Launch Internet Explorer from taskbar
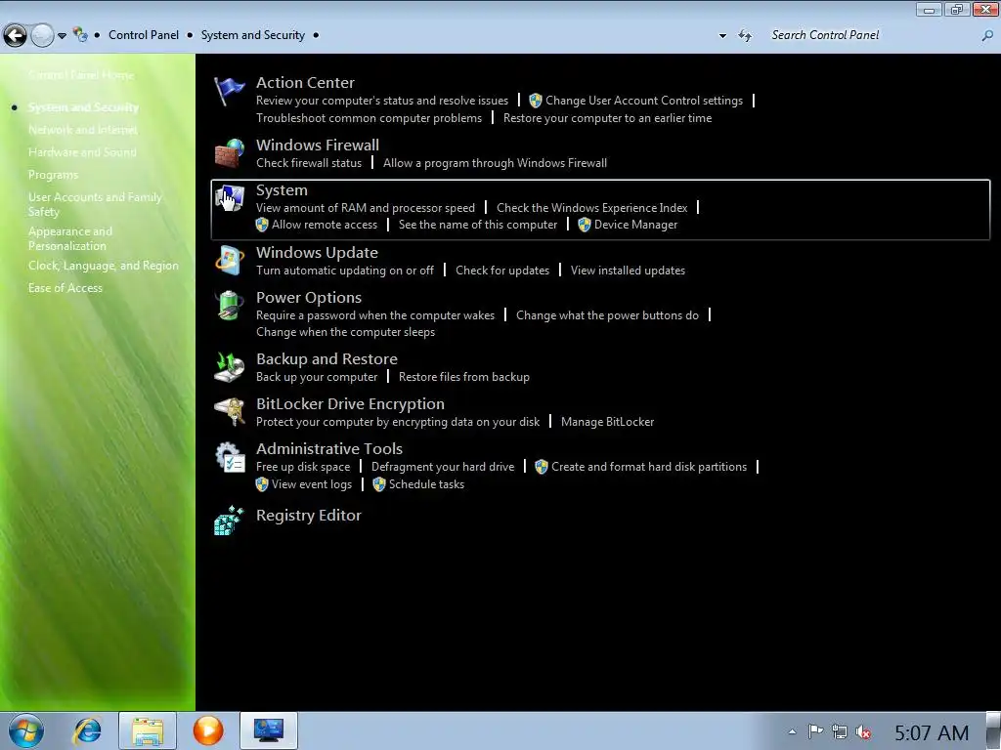The image size is (1001, 750). (87, 730)
